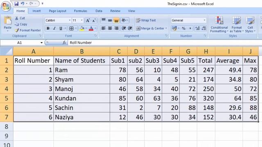Decrease the cell indent

click(124, 28)
